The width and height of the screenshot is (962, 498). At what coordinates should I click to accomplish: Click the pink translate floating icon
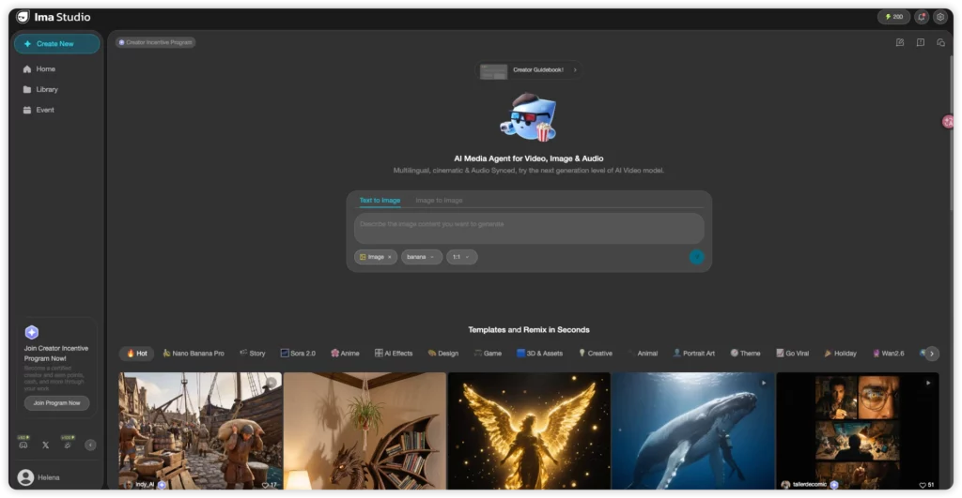click(949, 122)
